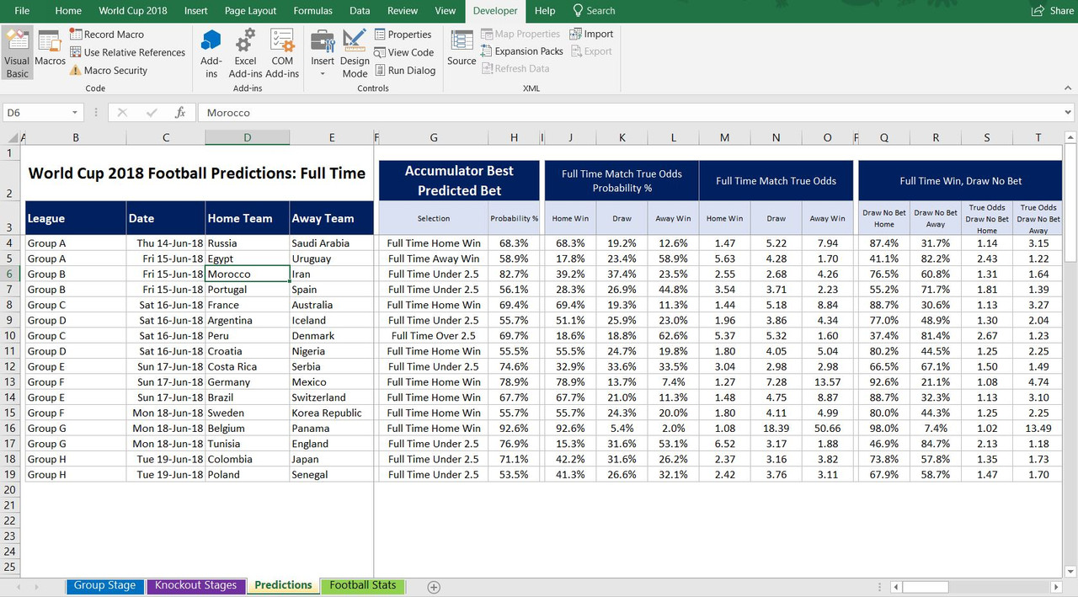This screenshot has height=597, width=1078.
Task: Select the Senegal cell
Action: tap(332, 474)
